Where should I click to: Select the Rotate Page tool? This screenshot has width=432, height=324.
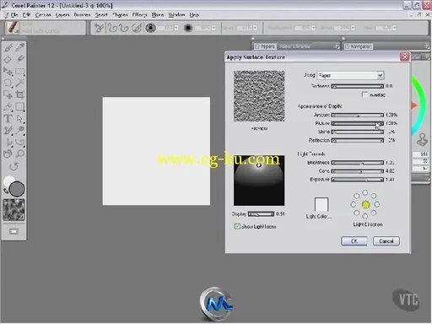[x=13, y=166]
